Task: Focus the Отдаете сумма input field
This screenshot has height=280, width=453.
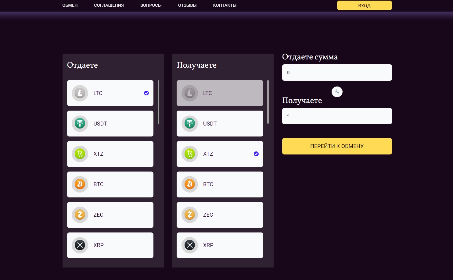Action: [337, 73]
